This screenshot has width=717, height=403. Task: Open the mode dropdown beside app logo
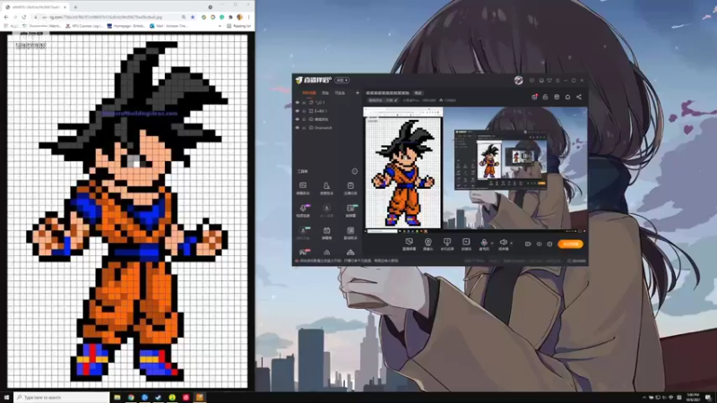(x=342, y=81)
